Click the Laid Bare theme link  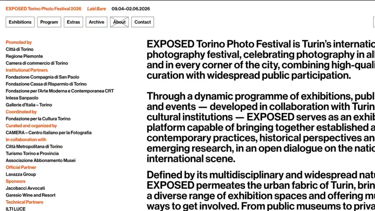[96, 9]
